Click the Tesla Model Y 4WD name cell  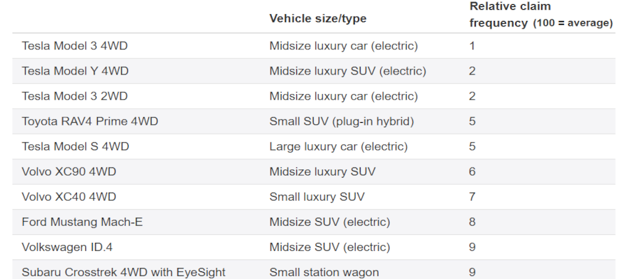tap(75, 71)
